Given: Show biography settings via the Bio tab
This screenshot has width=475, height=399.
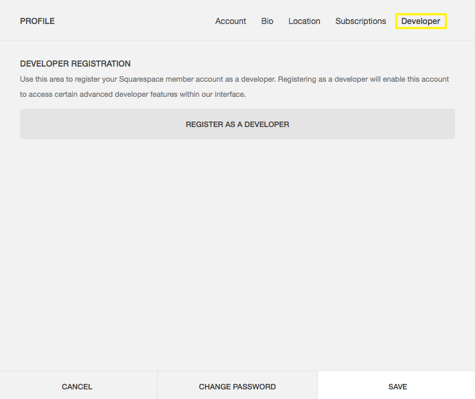Looking at the screenshot, I should coord(267,21).
